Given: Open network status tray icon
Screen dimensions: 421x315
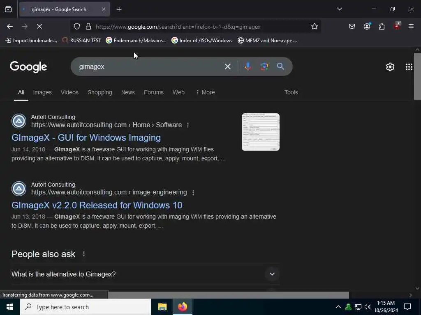Looking at the screenshot, I should 358,307.
